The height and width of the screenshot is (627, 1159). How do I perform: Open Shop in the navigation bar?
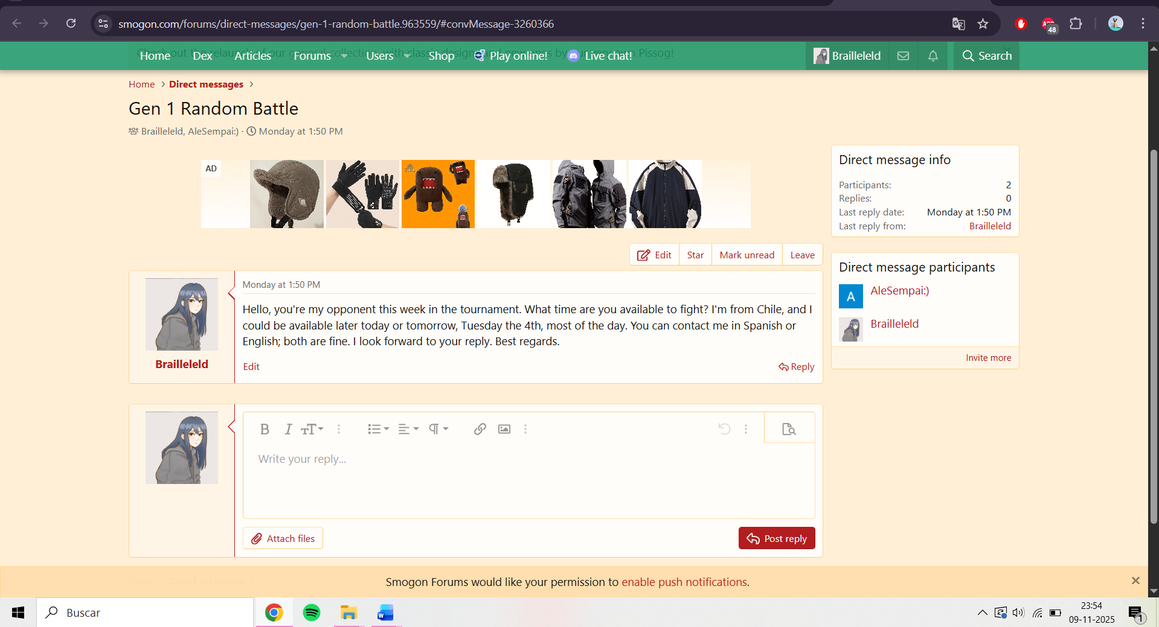coord(441,56)
